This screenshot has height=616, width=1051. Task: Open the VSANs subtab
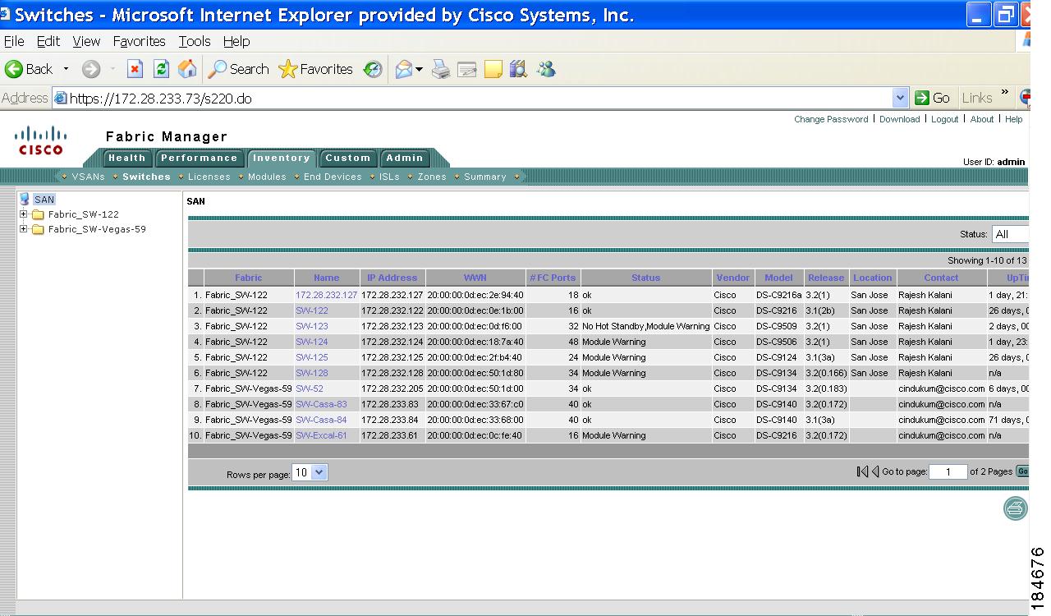pyautogui.click(x=89, y=177)
